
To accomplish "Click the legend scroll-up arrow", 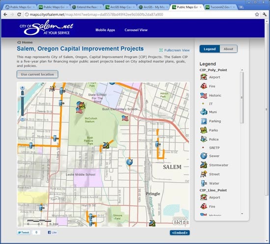I will coord(242,70).
